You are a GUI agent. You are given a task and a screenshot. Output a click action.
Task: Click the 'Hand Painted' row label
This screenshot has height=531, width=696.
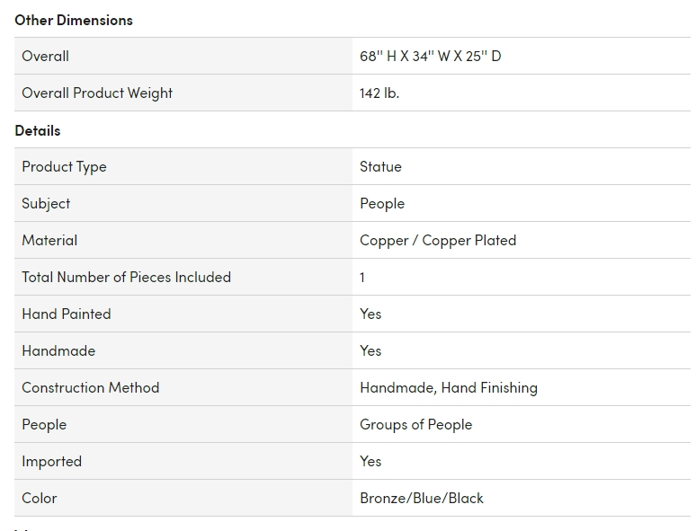[x=67, y=314]
